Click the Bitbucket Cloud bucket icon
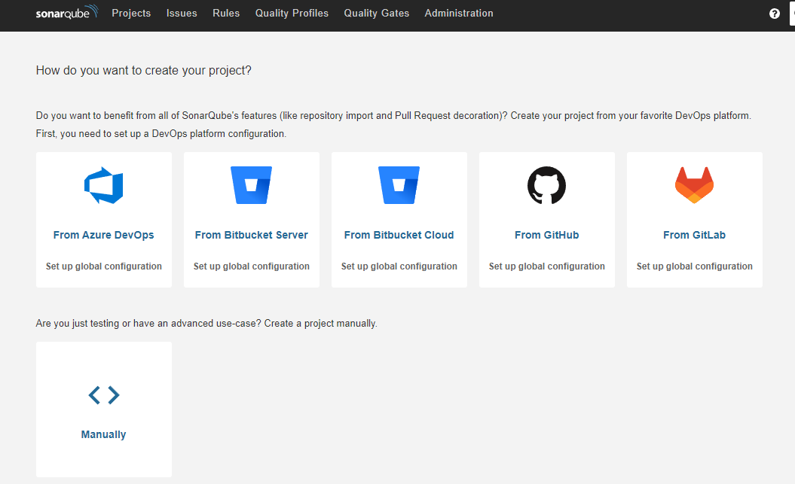 [x=399, y=185]
